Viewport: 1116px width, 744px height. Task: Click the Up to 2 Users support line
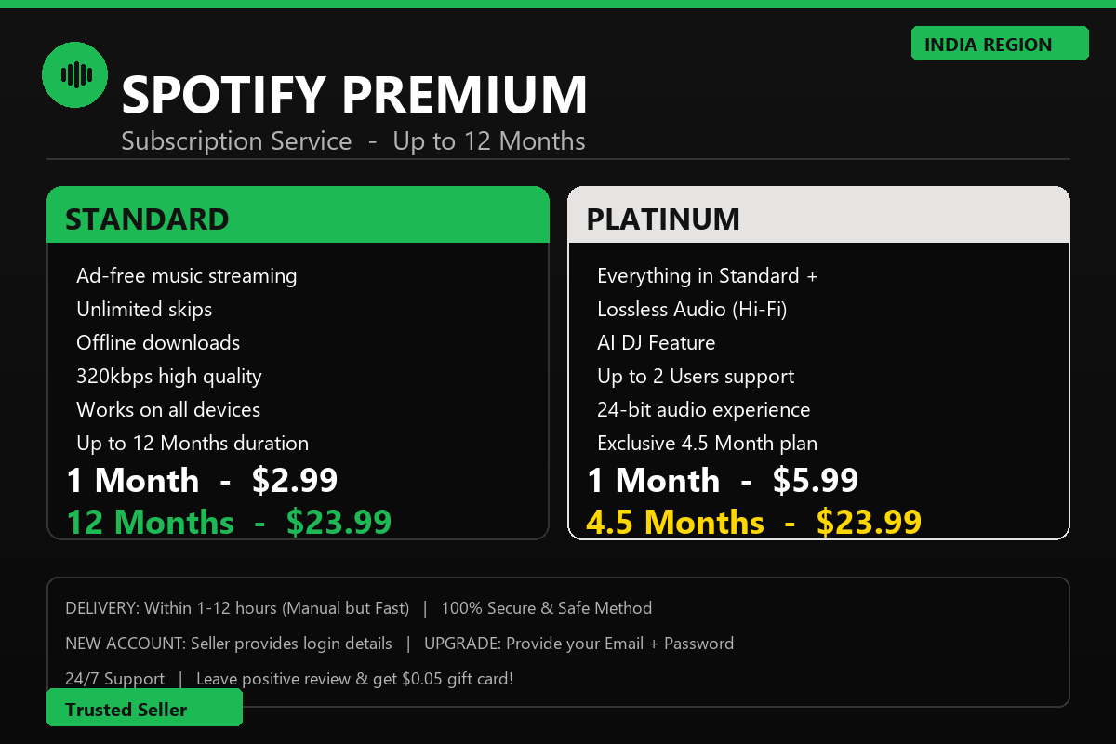(x=696, y=377)
